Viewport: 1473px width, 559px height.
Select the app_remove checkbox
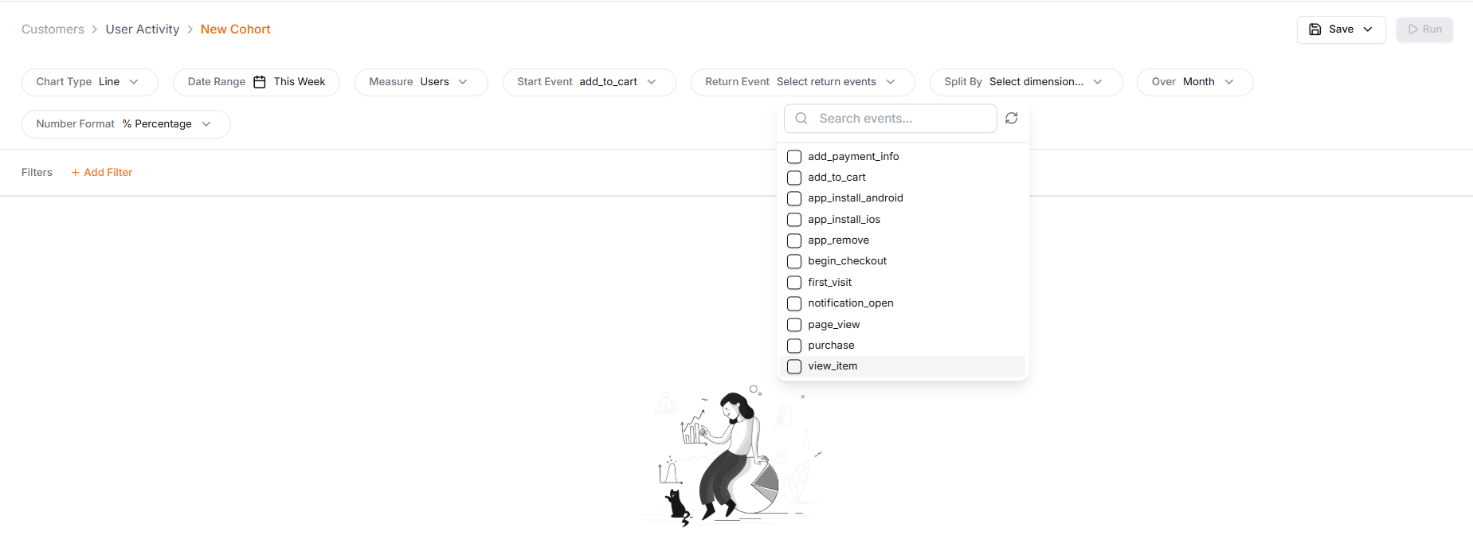pos(794,240)
